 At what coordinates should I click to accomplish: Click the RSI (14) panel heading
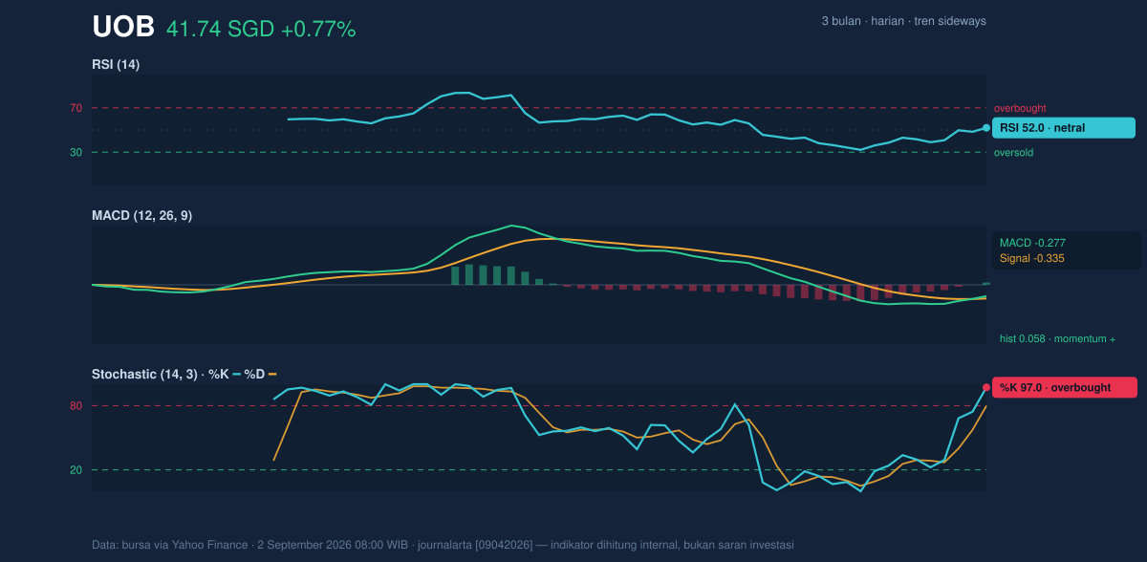(x=116, y=64)
